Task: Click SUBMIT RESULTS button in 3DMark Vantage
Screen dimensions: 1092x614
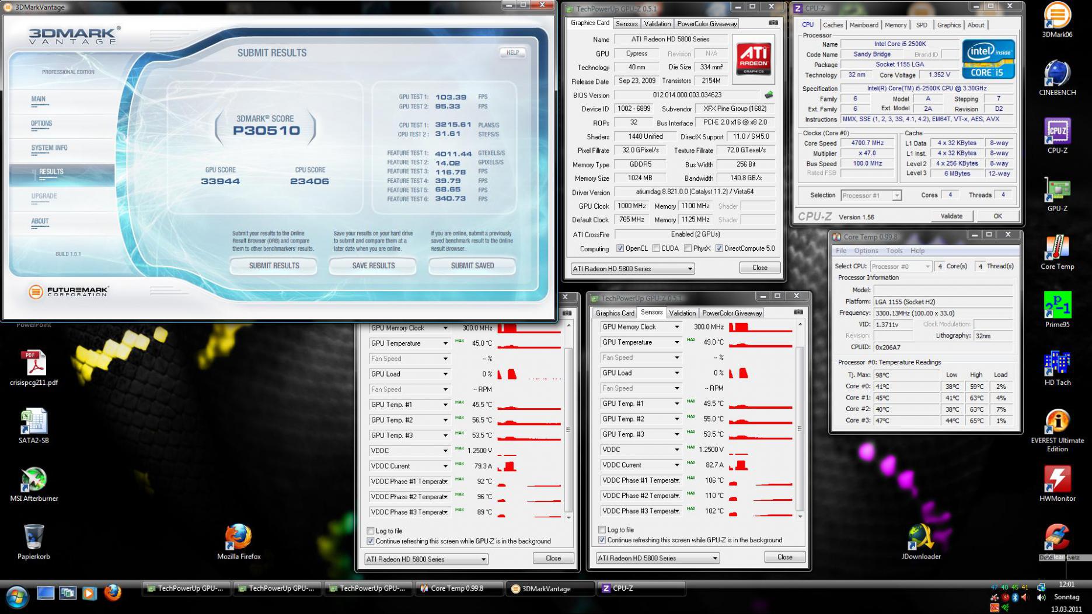Action: tap(274, 266)
